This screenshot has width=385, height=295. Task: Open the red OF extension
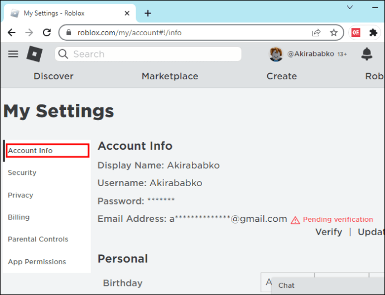[x=356, y=32]
